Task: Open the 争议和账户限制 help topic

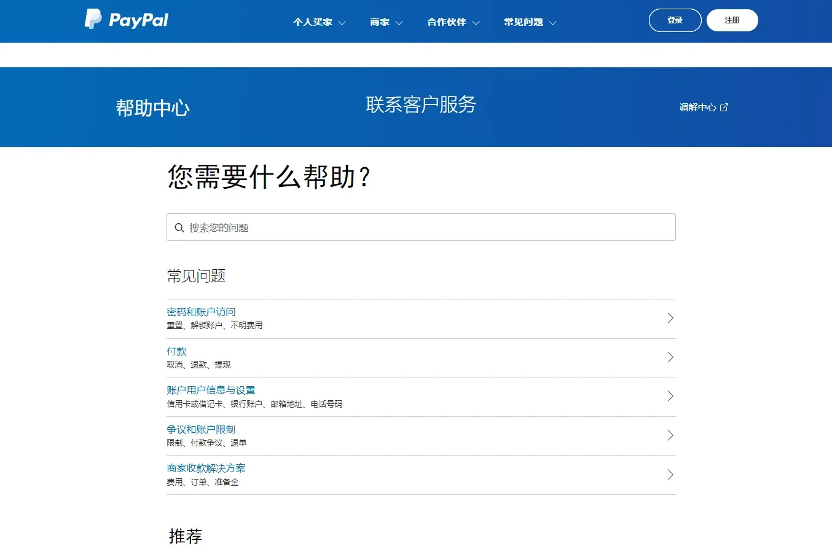Action: pyautogui.click(x=201, y=429)
